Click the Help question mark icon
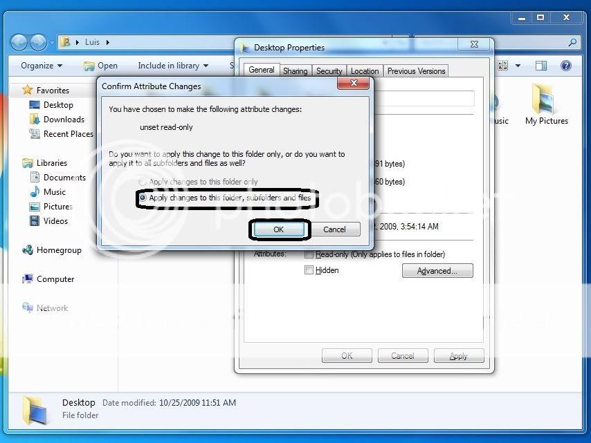Viewport: 591px width, 443px height. (x=566, y=65)
